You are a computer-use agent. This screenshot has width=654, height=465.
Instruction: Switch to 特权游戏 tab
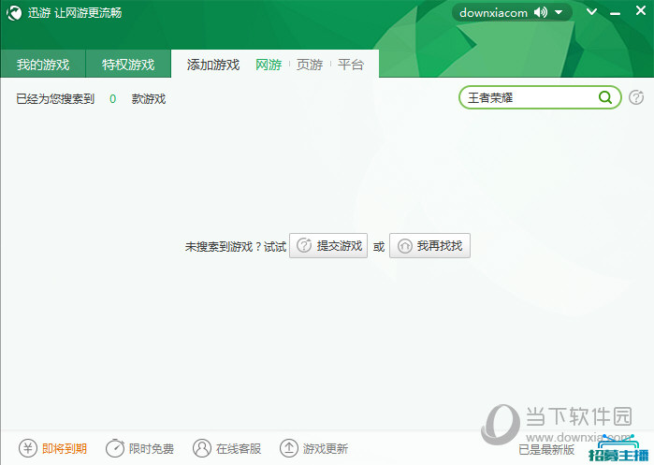click(x=128, y=65)
